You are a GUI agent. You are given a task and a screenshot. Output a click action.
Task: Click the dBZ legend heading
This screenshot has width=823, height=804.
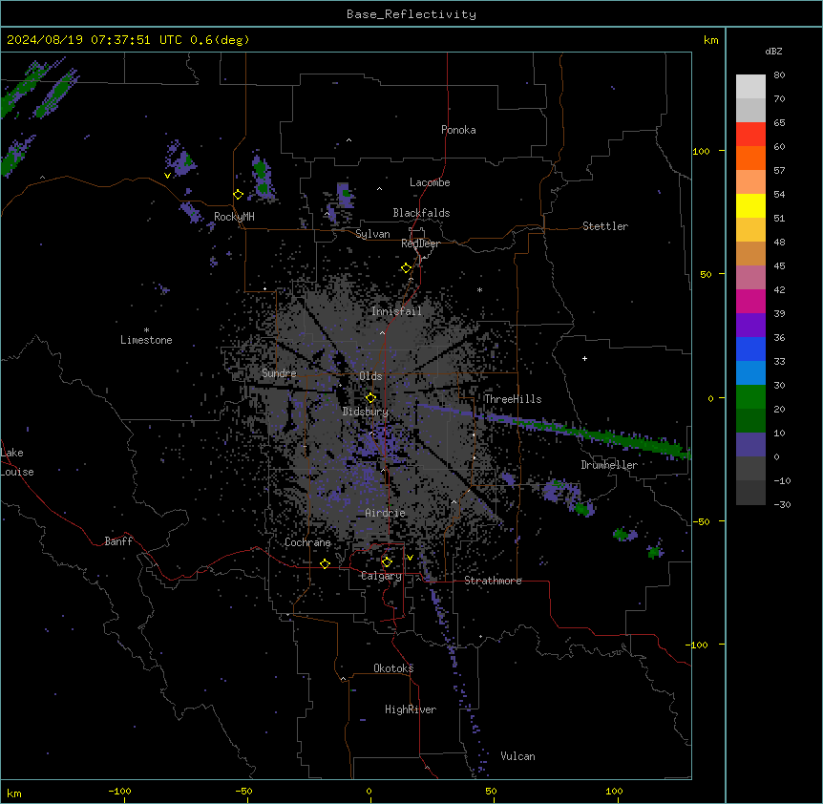[x=773, y=52]
